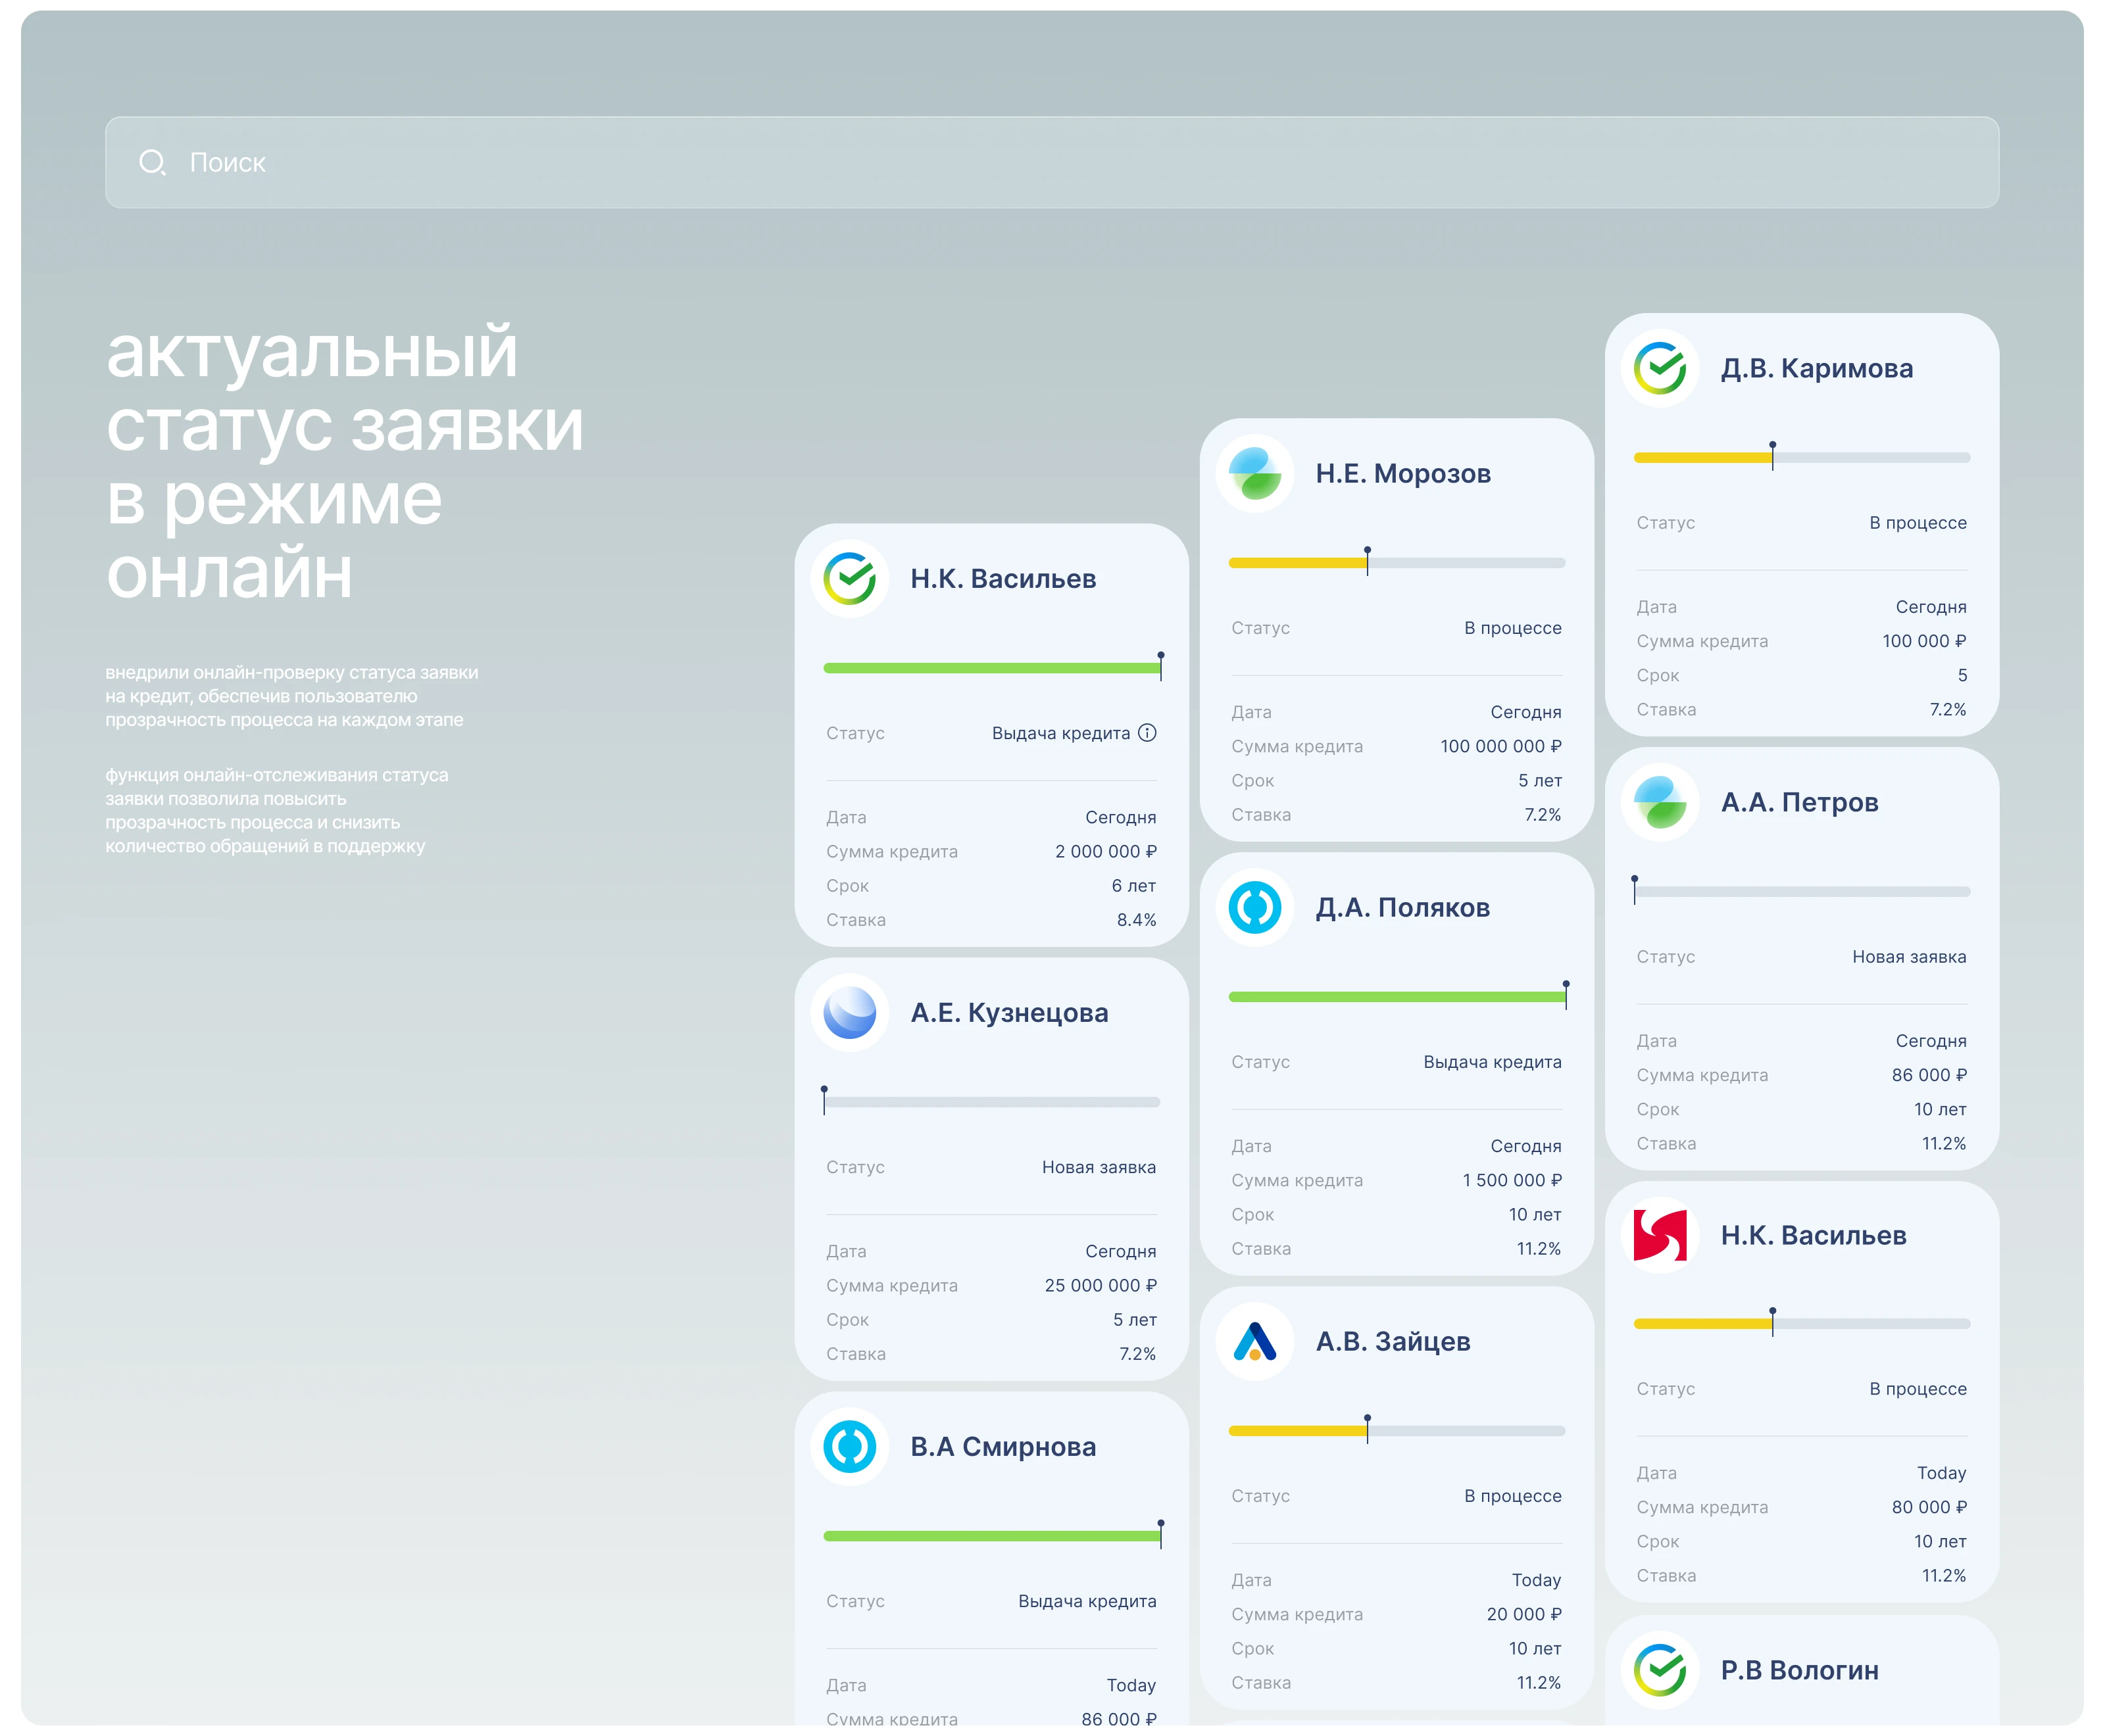
Task: Click the blue circle logo on Д.А. Поляков card
Action: (1254, 907)
